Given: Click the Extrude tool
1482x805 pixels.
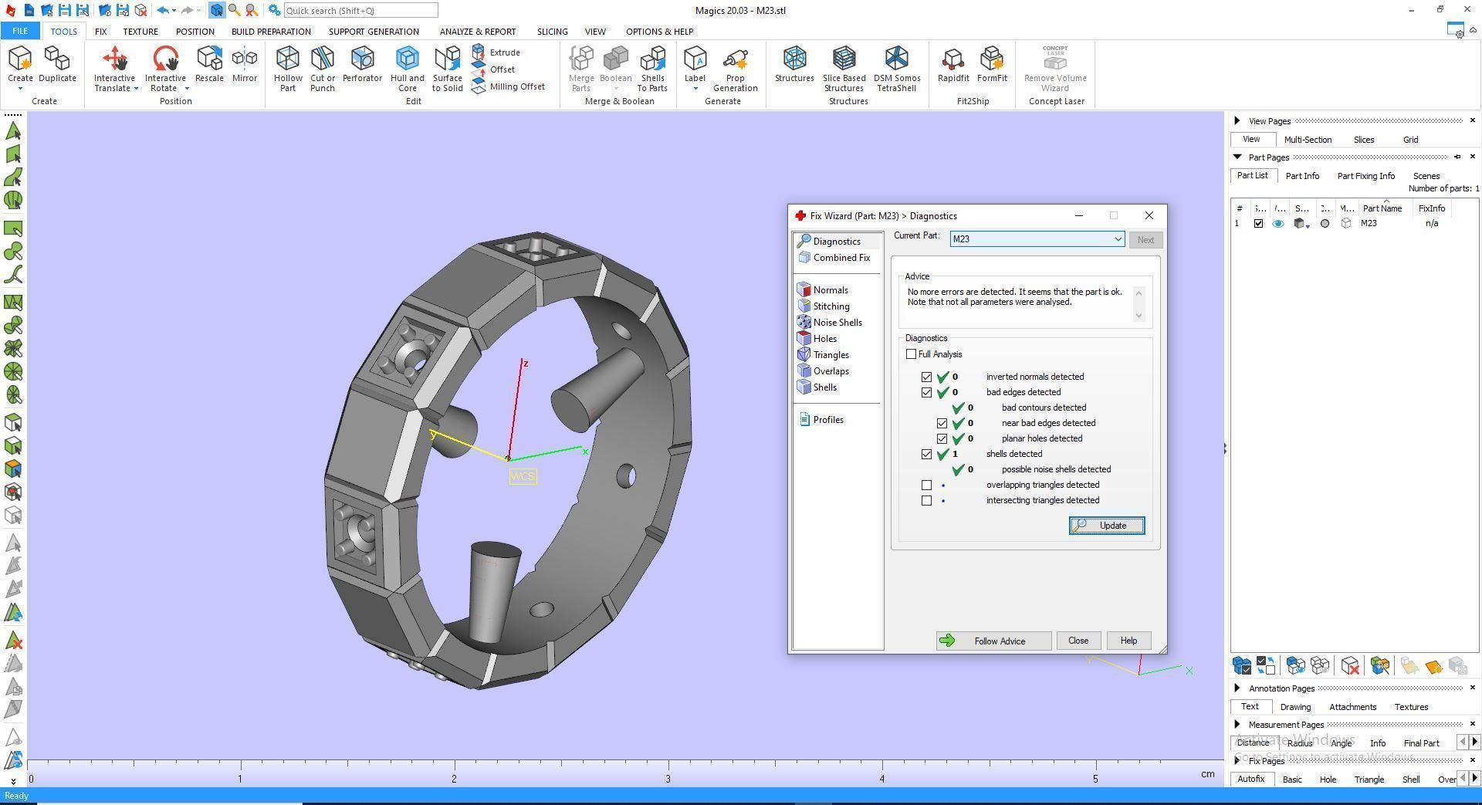Looking at the screenshot, I should pyautogui.click(x=496, y=52).
